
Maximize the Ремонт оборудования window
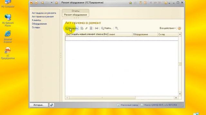coord(178,3)
